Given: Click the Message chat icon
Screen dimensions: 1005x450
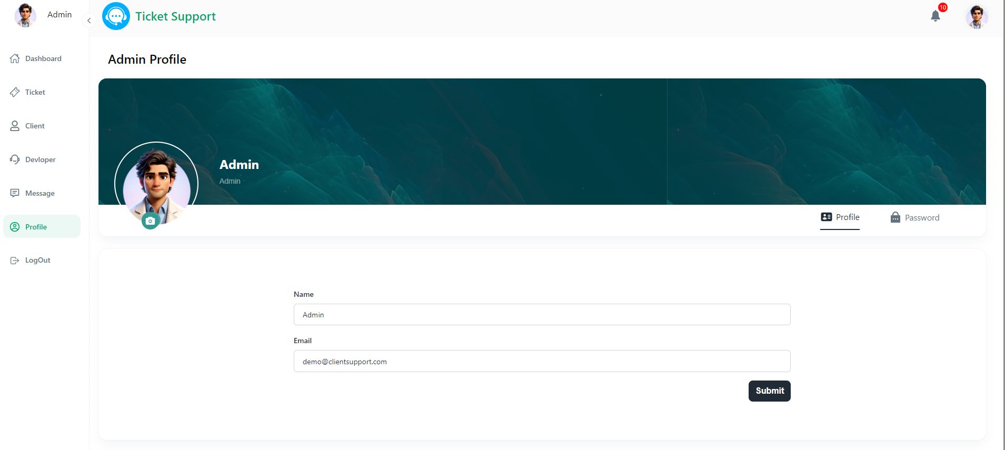Looking at the screenshot, I should click(x=15, y=193).
